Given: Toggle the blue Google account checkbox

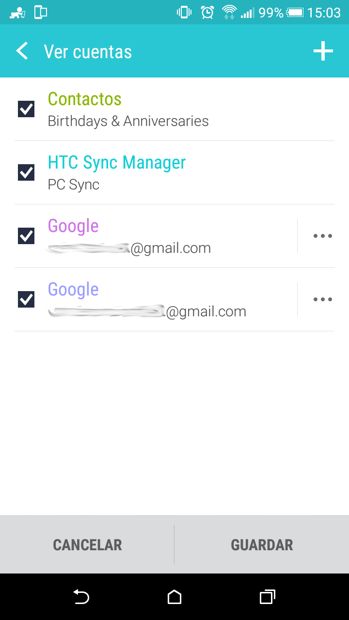Looking at the screenshot, I should 26,299.
